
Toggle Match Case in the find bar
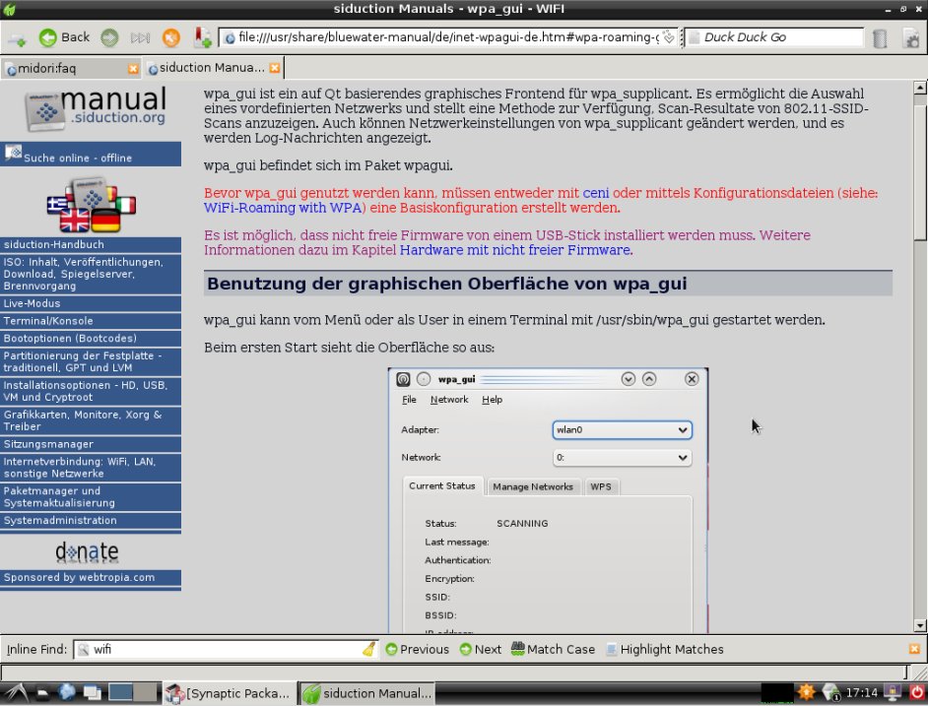tap(553, 649)
